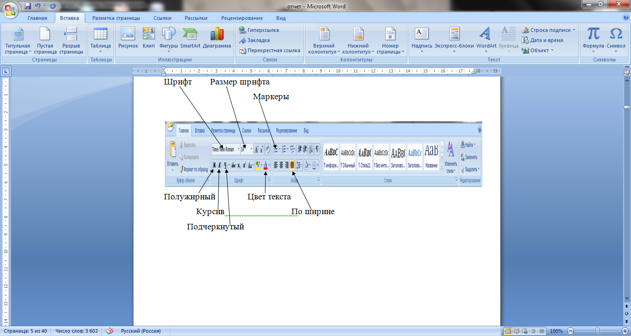Open the Разметка страницы tab
This screenshot has width=631, height=336.
pyautogui.click(x=116, y=18)
